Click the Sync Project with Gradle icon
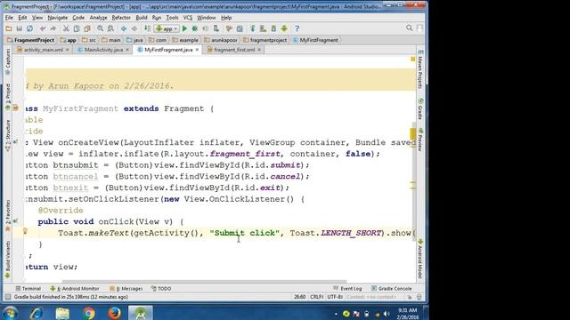This screenshot has height=320, width=570. 252,28
